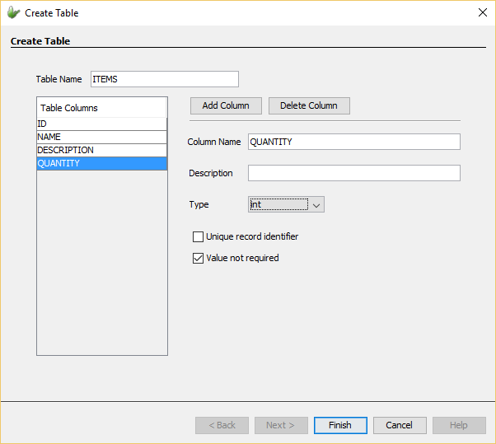The image size is (496, 444).
Task: Click Finish to create the table
Action: click(340, 425)
